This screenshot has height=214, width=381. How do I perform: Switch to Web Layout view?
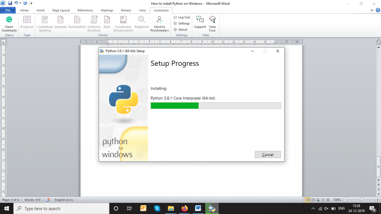[x=318, y=200]
